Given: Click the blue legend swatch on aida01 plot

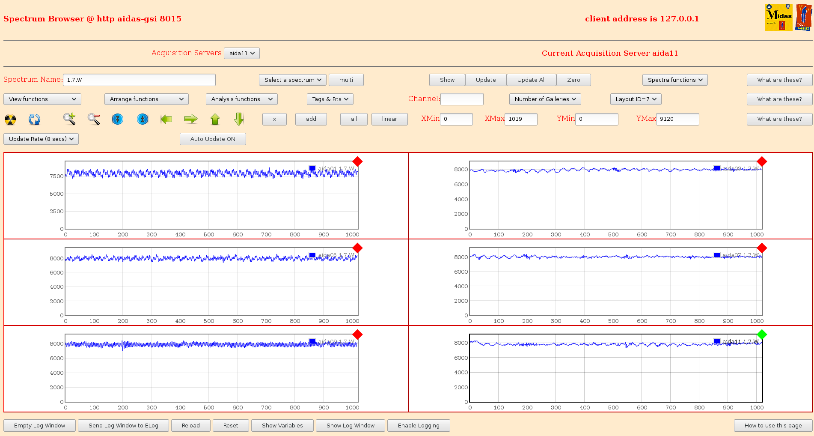Looking at the screenshot, I should (x=312, y=169).
